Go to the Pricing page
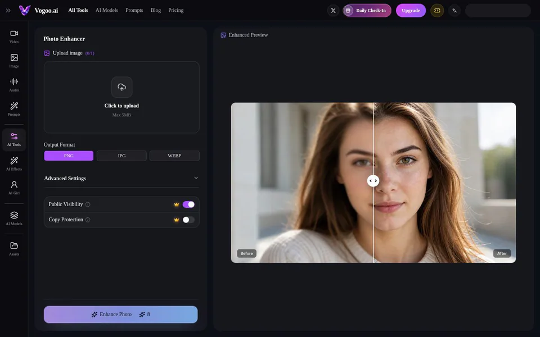The image size is (540, 337). [x=175, y=10]
